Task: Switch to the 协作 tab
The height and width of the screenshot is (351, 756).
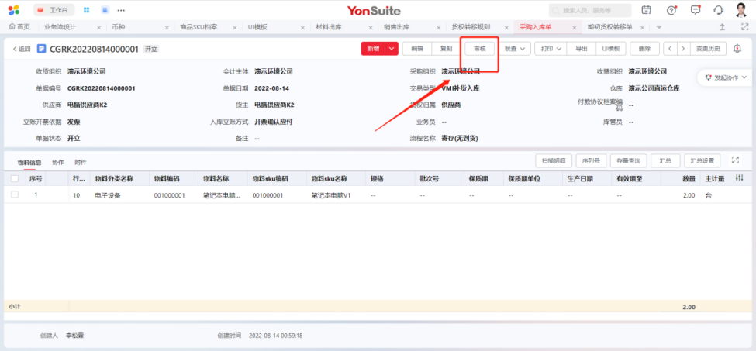Action: pyautogui.click(x=58, y=162)
